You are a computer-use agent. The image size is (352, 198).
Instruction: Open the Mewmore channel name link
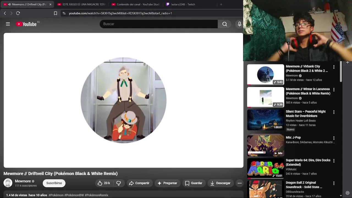(x=23, y=181)
